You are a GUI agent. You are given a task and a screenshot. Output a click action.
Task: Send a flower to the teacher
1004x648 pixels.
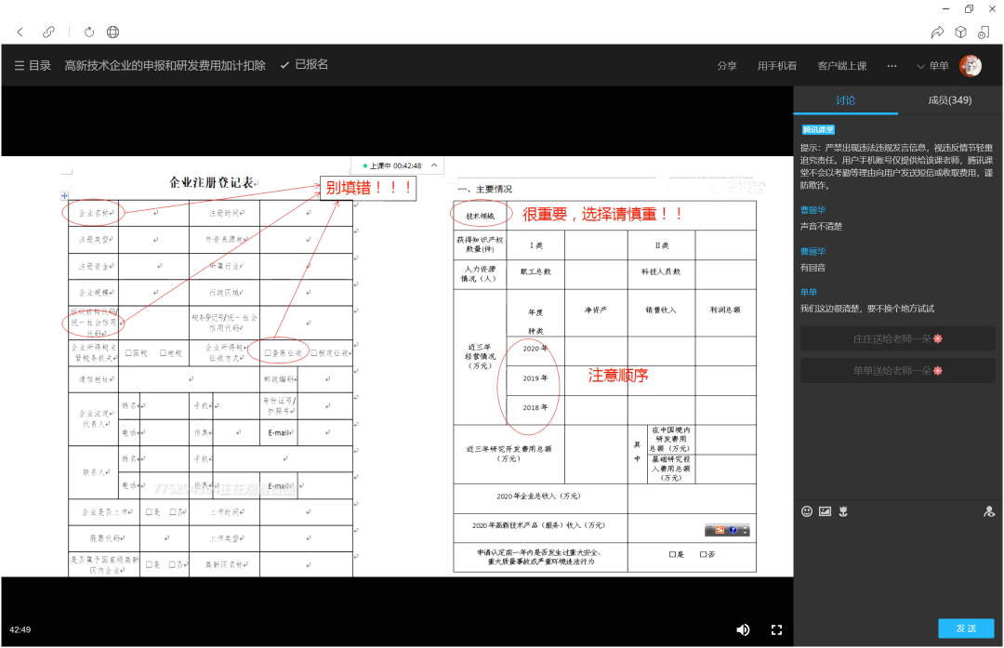843,511
